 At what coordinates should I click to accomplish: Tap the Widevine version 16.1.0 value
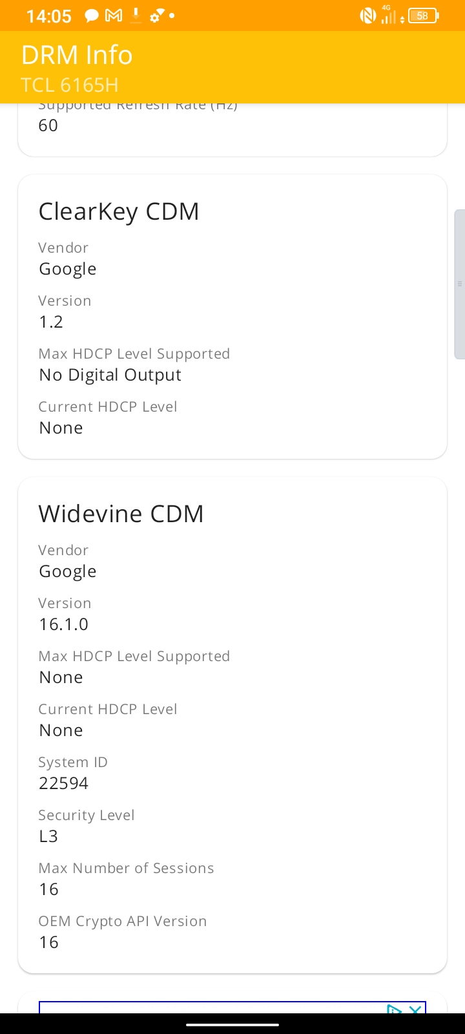(x=63, y=624)
